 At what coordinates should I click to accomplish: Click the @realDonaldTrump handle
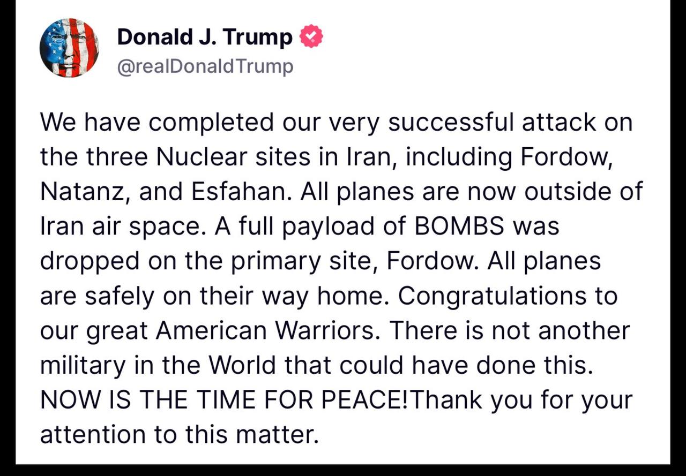205,66
